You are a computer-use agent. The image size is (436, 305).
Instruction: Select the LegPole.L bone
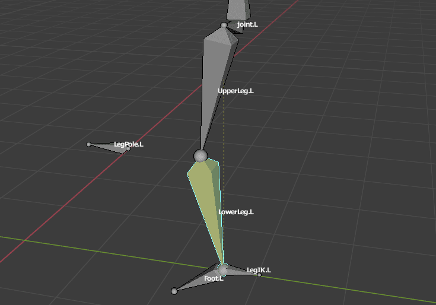point(109,147)
